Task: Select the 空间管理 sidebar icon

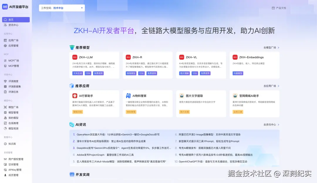Action: (5, 164)
